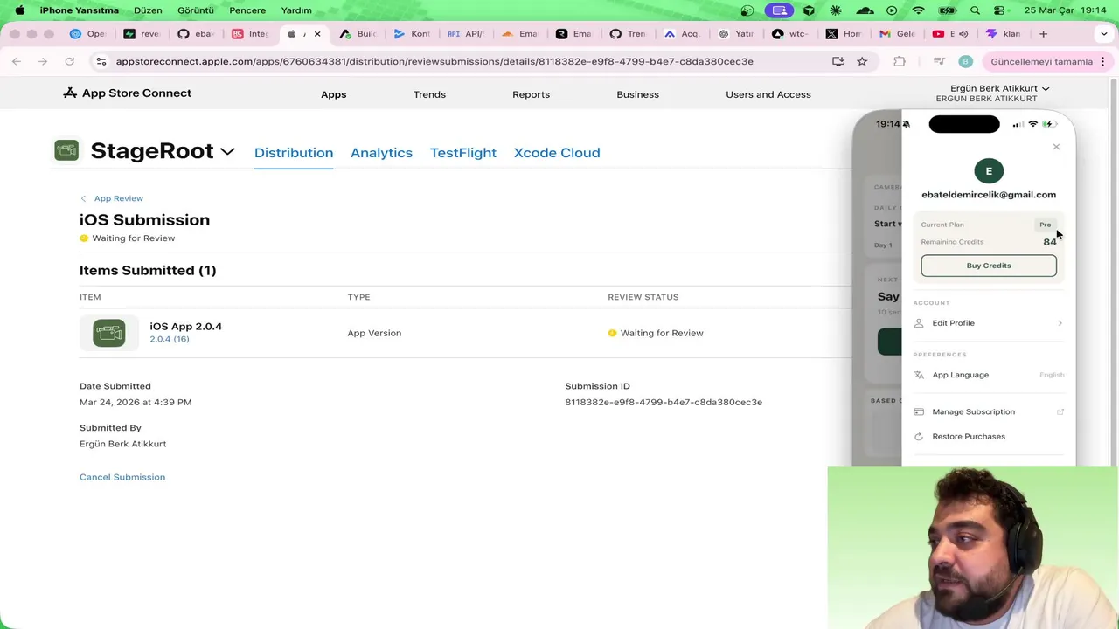Open the Düzen menu in menu bar

tap(148, 10)
